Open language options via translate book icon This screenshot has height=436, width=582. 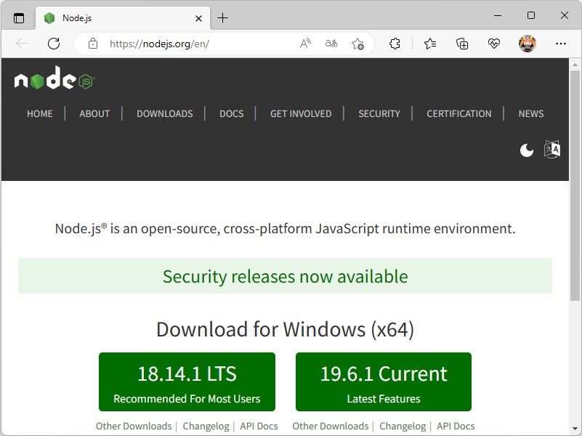point(552,150)
